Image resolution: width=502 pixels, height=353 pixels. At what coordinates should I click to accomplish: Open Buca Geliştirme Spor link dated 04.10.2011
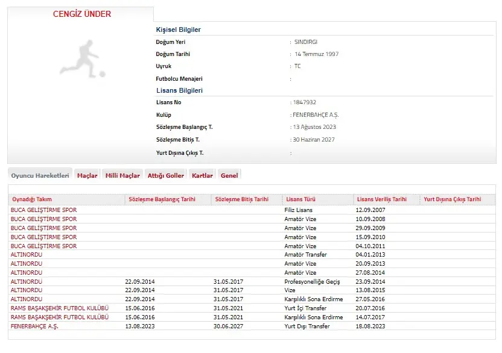coord(44,246)
